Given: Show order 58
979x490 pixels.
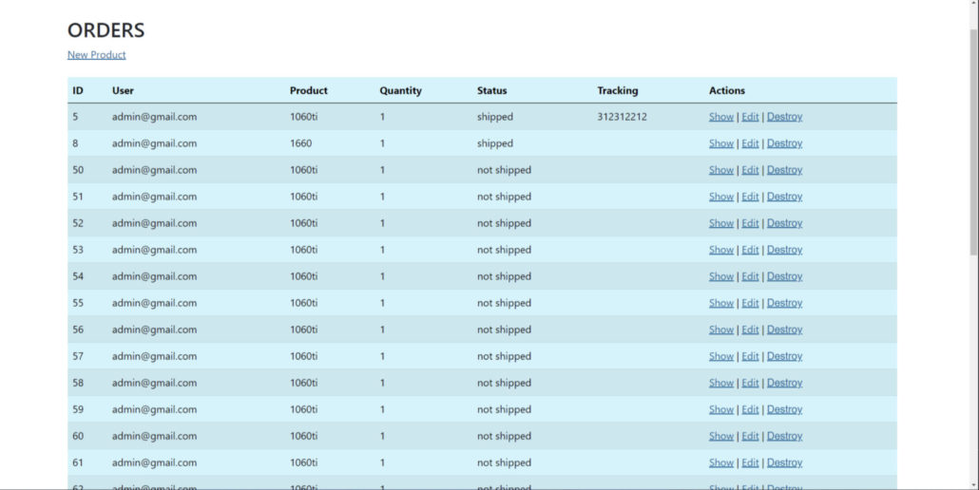Looking at the screenshot, I should pyautogui.click(x=721, y=383).
